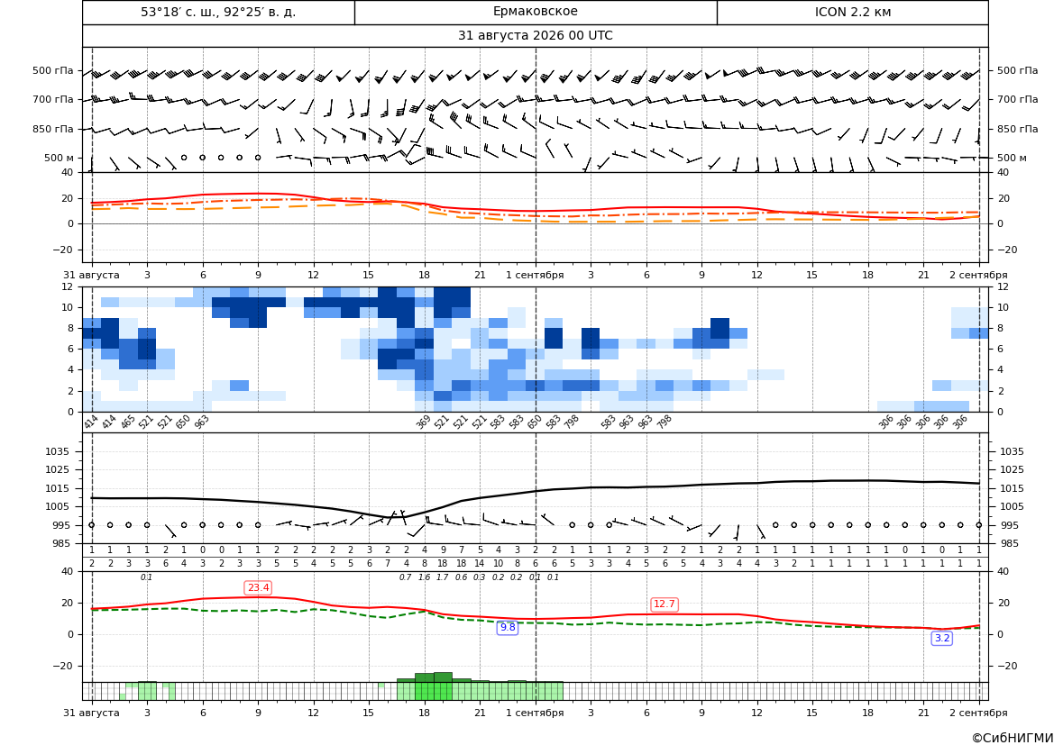Select the 0.7 precipitation amount value

tap(406, 577)
